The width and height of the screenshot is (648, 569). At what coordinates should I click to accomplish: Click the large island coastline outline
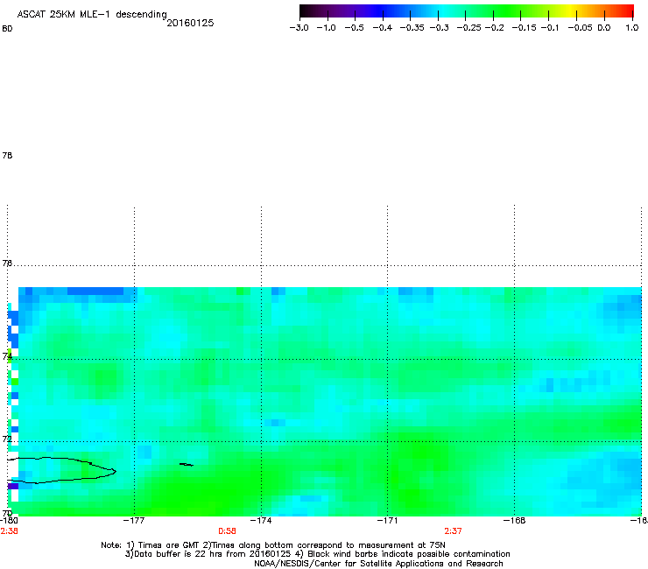click(62, 470)
